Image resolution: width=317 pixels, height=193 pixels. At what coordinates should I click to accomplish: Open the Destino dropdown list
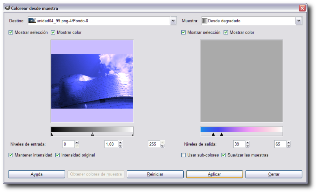point(173,21)
